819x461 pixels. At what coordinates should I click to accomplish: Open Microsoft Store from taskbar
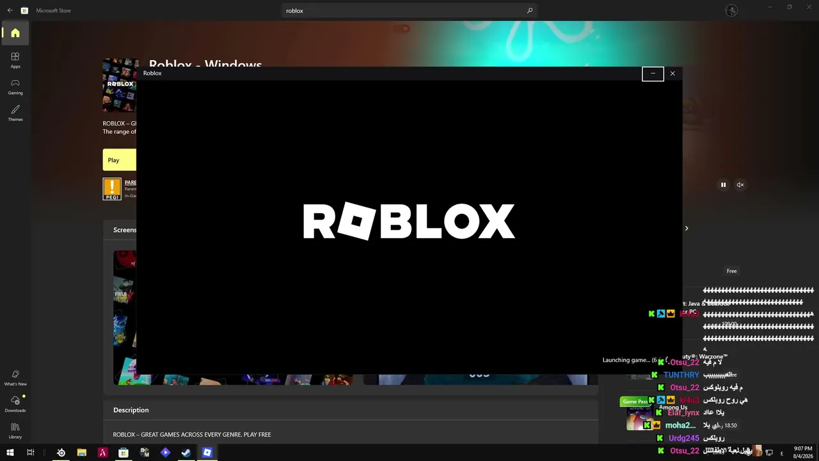pyautogui.click(x=123, y=453)
